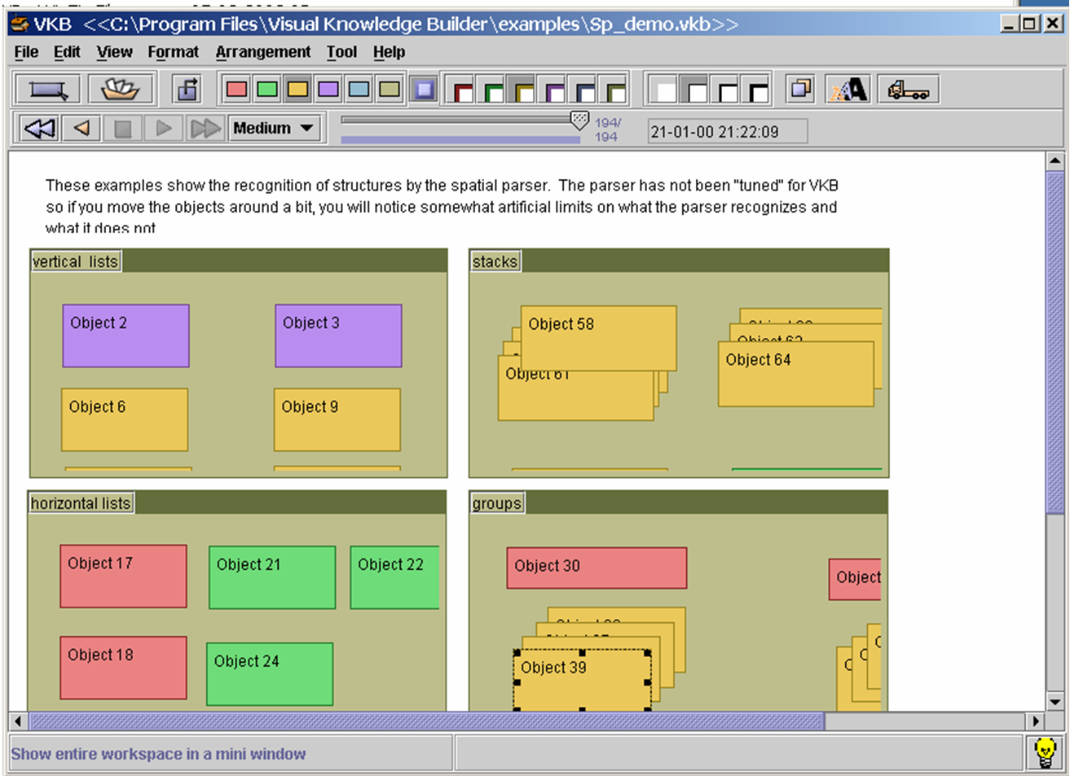The width and height of the screenshot is (1070, 776).
Task: Set fill color to green swatch
Action: pos(267,89)
